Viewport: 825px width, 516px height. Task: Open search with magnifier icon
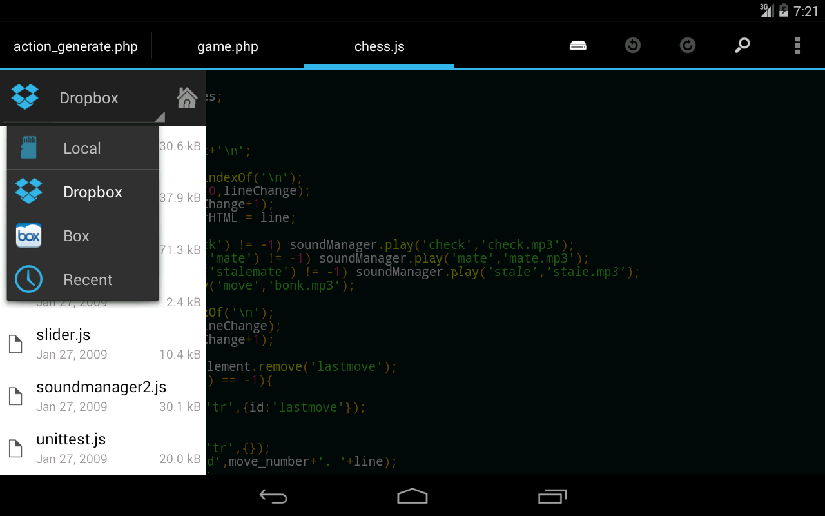pyautogui.click(x=742, y=46)
